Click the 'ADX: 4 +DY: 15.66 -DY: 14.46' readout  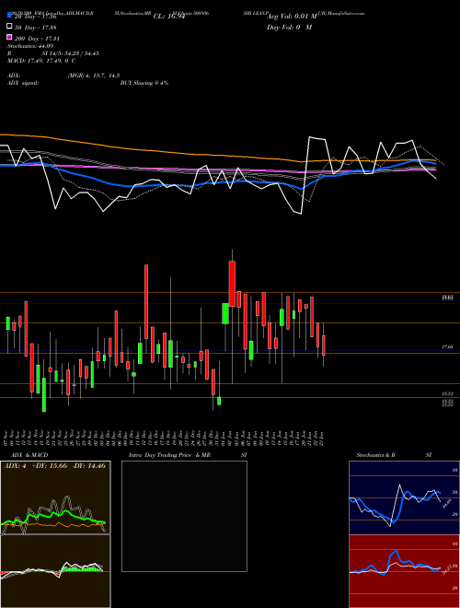[x=54, y=466]
